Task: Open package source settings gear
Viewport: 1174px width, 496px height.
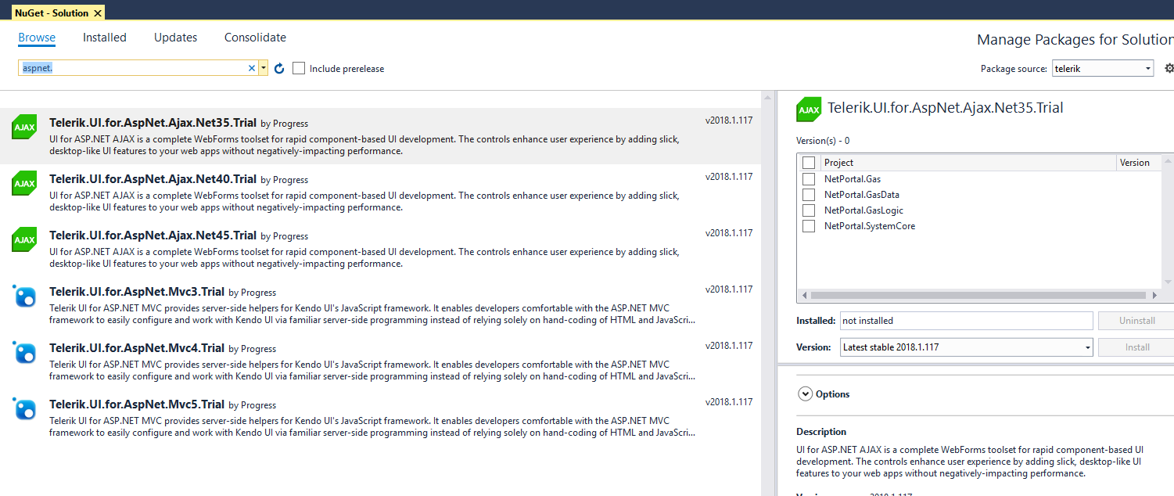Action: point(1169,68)
